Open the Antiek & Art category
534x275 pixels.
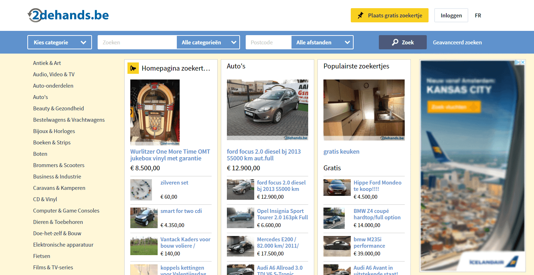pyautogui.click(x=47, y=63)
